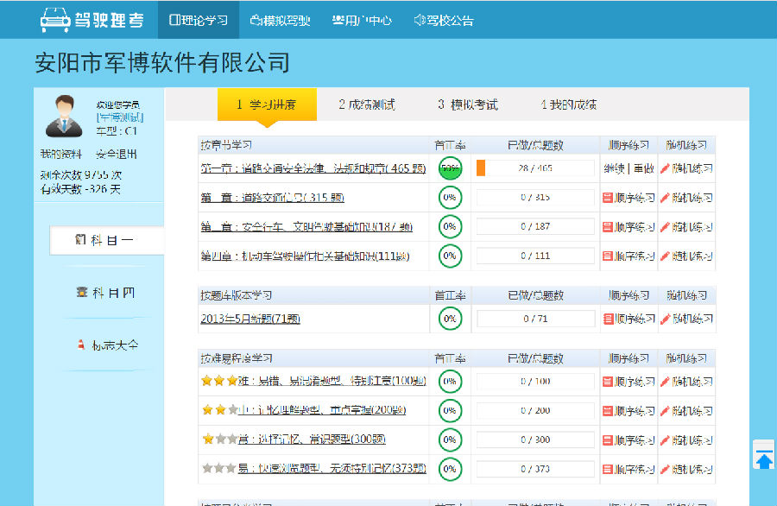Viewport: 777px width, 506px height.
Task: Click the 0% accuracy circle for 315-question chapter
Action: click(x=450, y=197)
